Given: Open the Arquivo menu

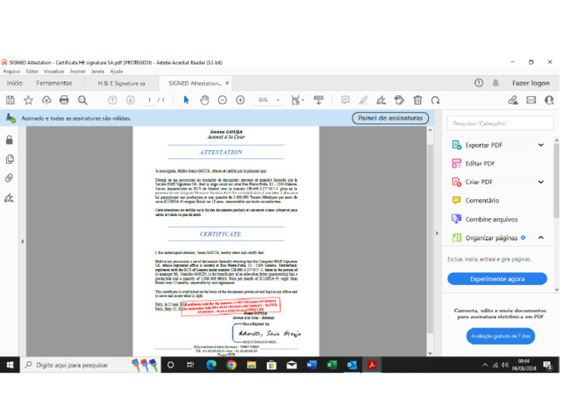Looking at the screenshot, I should point(11,71).
